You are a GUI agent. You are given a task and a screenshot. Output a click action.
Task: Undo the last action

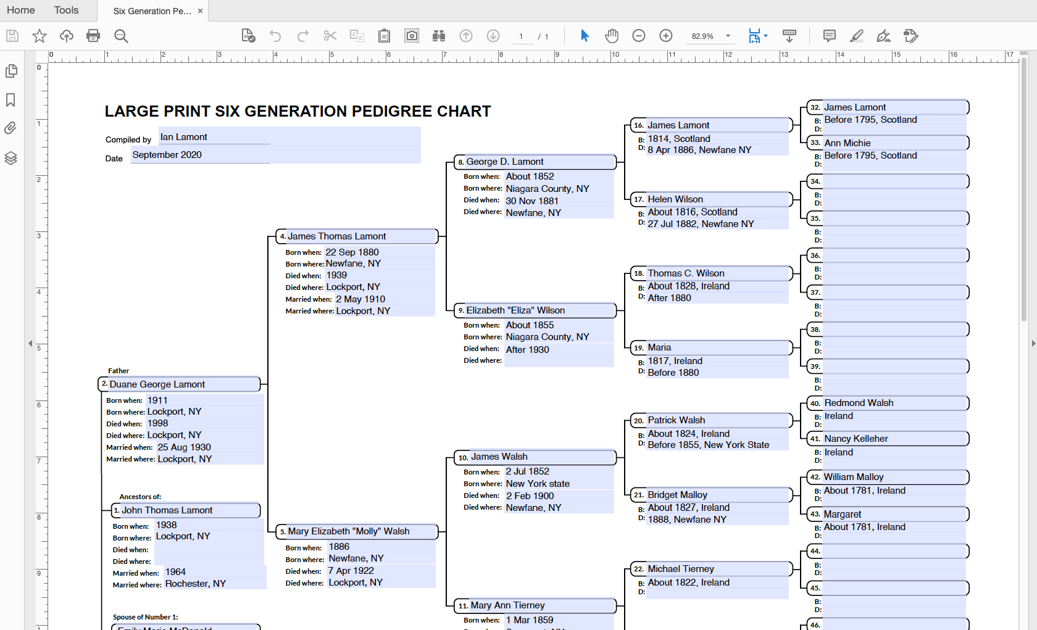(x=275, y=36)
